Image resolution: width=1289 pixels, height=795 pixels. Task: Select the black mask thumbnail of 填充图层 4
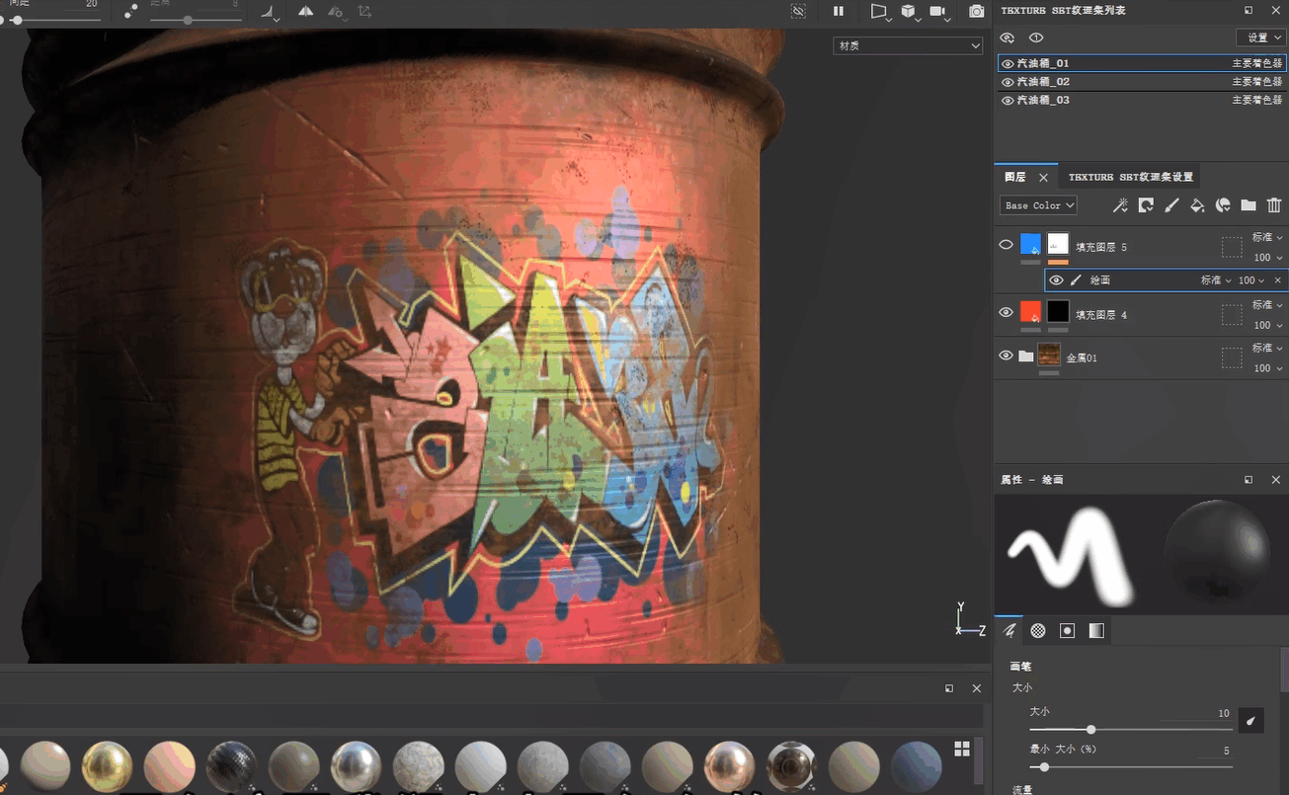click(1058, 312)
